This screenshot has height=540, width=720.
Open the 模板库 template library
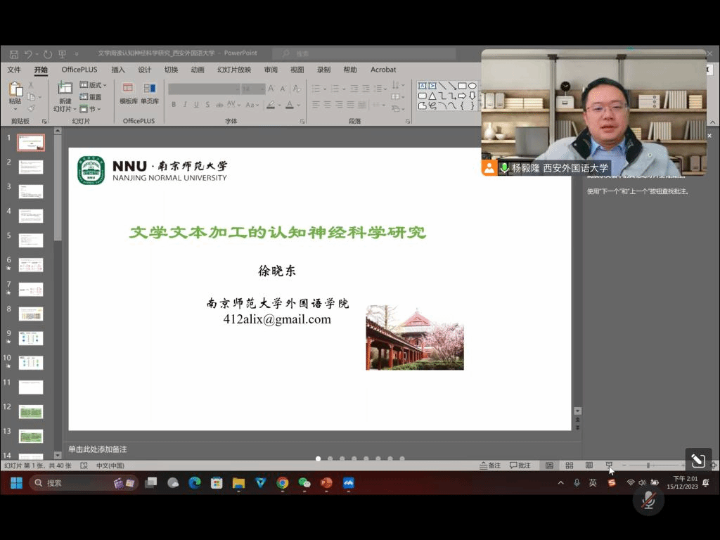pyautogui.click(x=128, y=93)
